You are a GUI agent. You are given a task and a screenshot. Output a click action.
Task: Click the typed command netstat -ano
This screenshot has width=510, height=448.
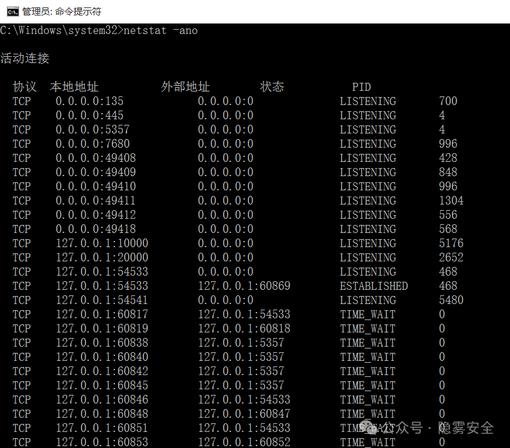[161, 30]
